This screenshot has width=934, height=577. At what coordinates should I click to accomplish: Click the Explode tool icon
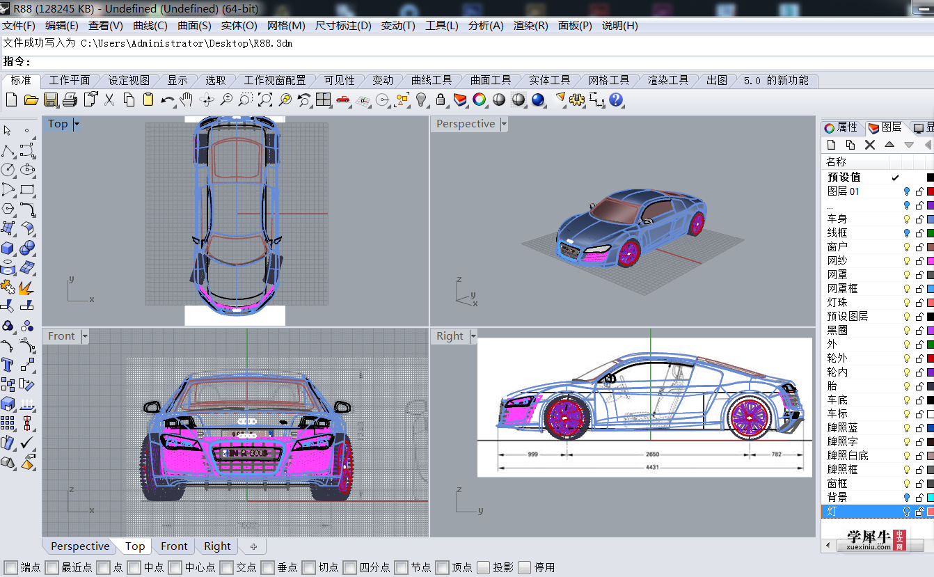click(27, 287)
